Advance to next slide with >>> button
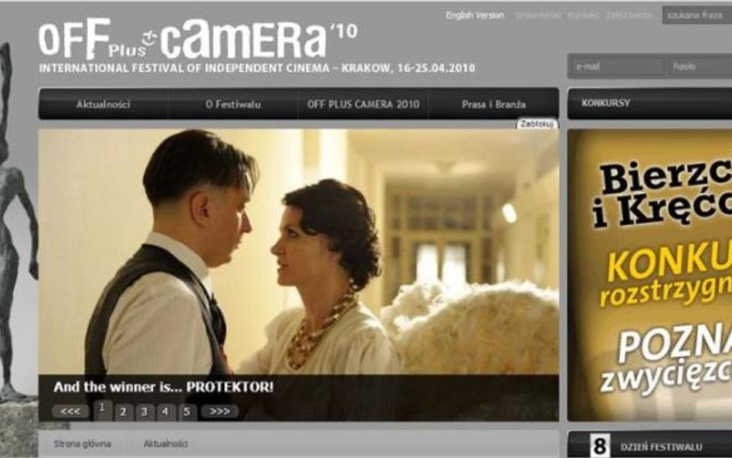Screen dimensions: 732x458 [220, 412]
